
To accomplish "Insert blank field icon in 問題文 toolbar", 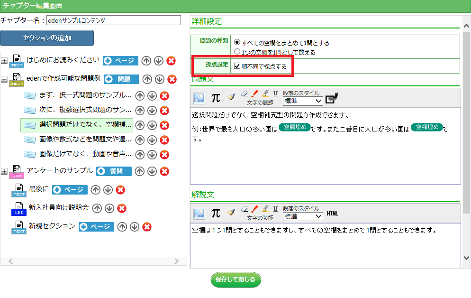I will [x=332, y=98].
